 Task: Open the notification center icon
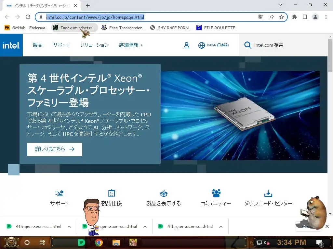pos(319,243)
